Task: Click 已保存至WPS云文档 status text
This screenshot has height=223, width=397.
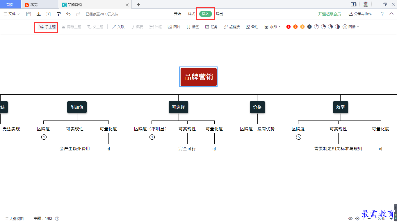Action: pyautogui.click(x=102, y=14)
